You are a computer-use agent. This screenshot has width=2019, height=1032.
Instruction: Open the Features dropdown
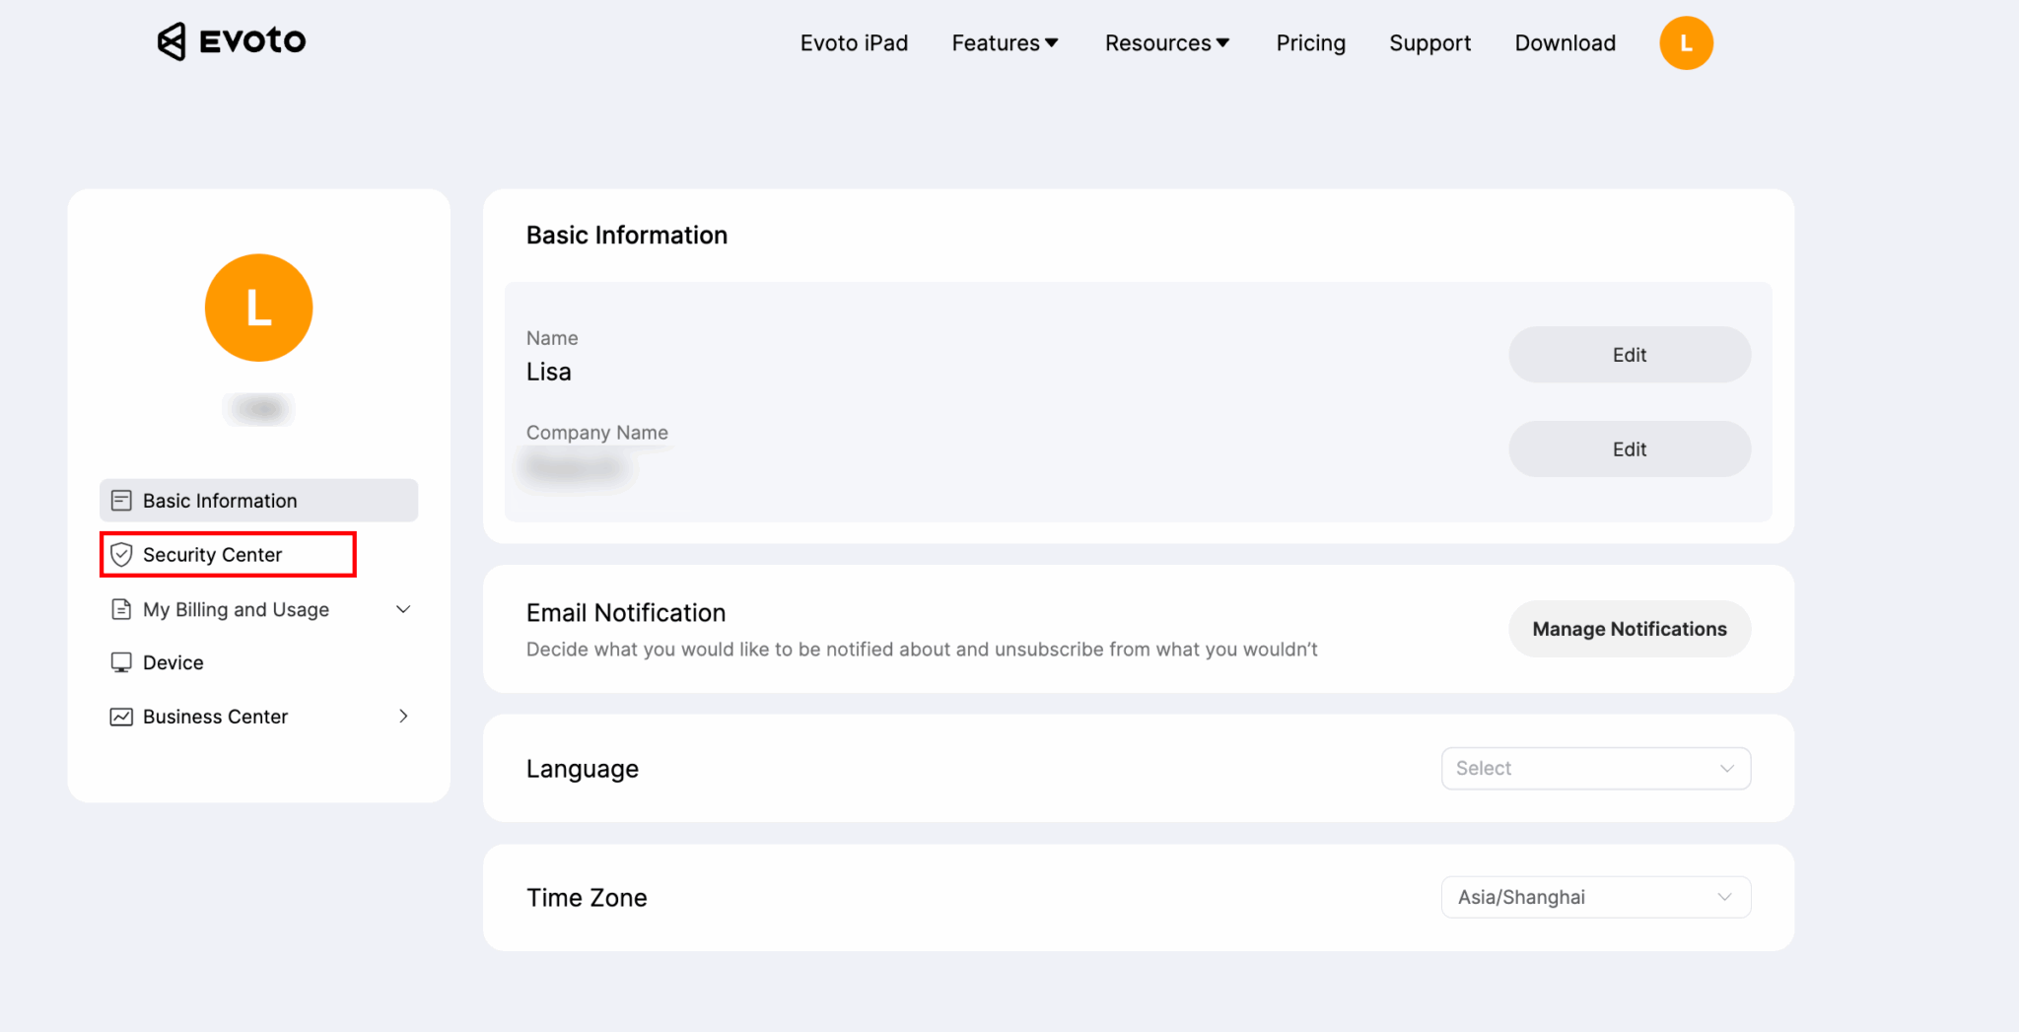pyautogui.click(x=1005, y=42)
